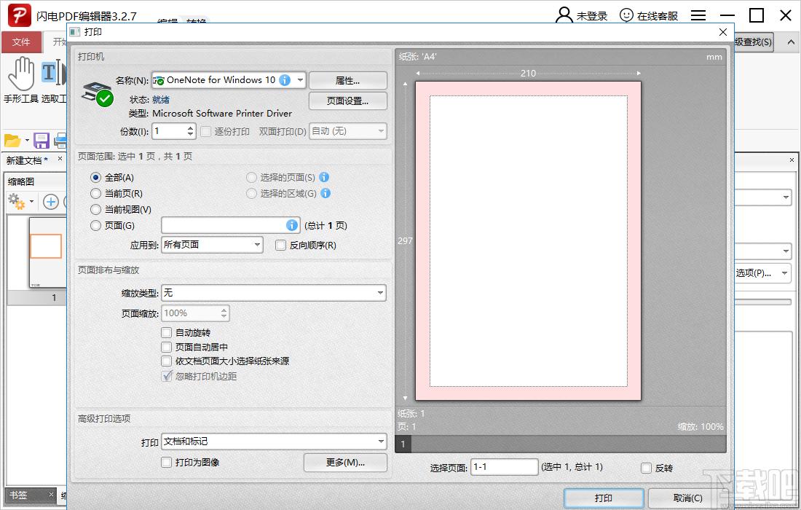Screen dimensions: 801x510
Task: Click the pages range input field
Action: tap(230, 225)
